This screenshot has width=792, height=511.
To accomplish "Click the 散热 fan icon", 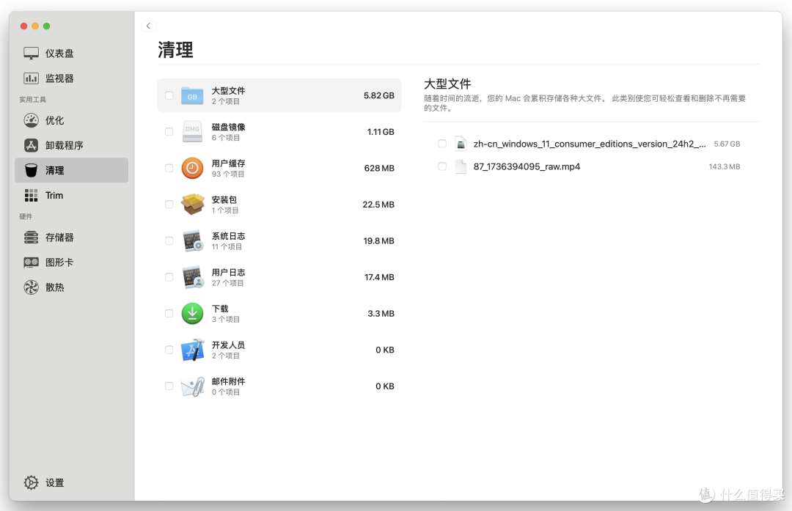I will (31, 287).
